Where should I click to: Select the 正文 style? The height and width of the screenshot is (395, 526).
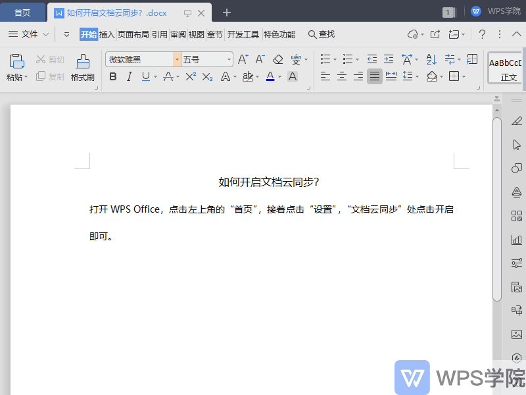coord(506,68)
